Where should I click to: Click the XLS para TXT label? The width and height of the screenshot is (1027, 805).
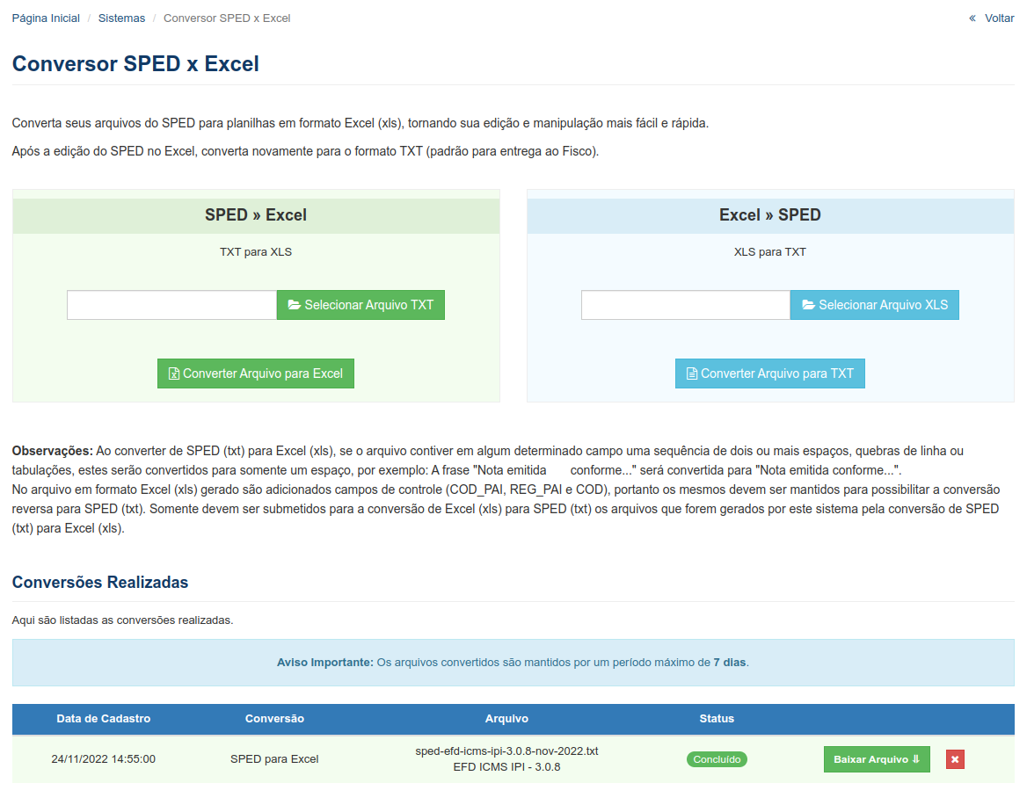(x=770, y=252)
